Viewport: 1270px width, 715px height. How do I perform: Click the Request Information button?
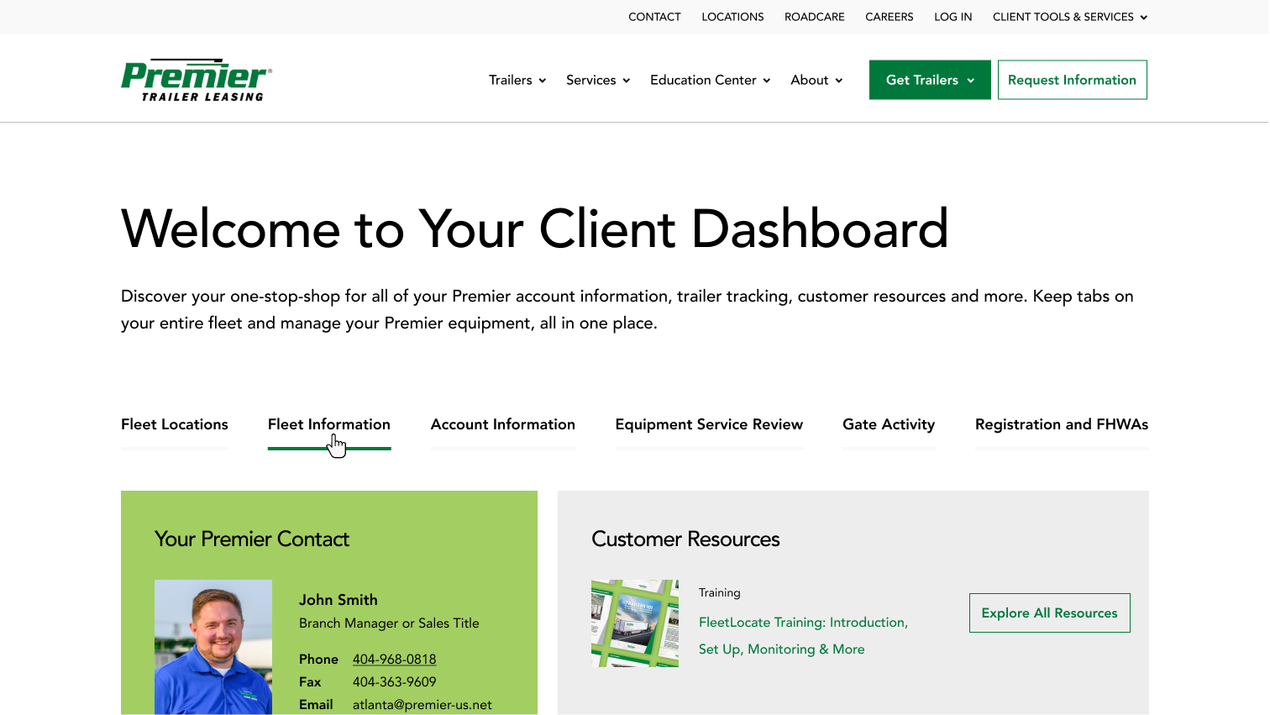(x=1072, y=80)
